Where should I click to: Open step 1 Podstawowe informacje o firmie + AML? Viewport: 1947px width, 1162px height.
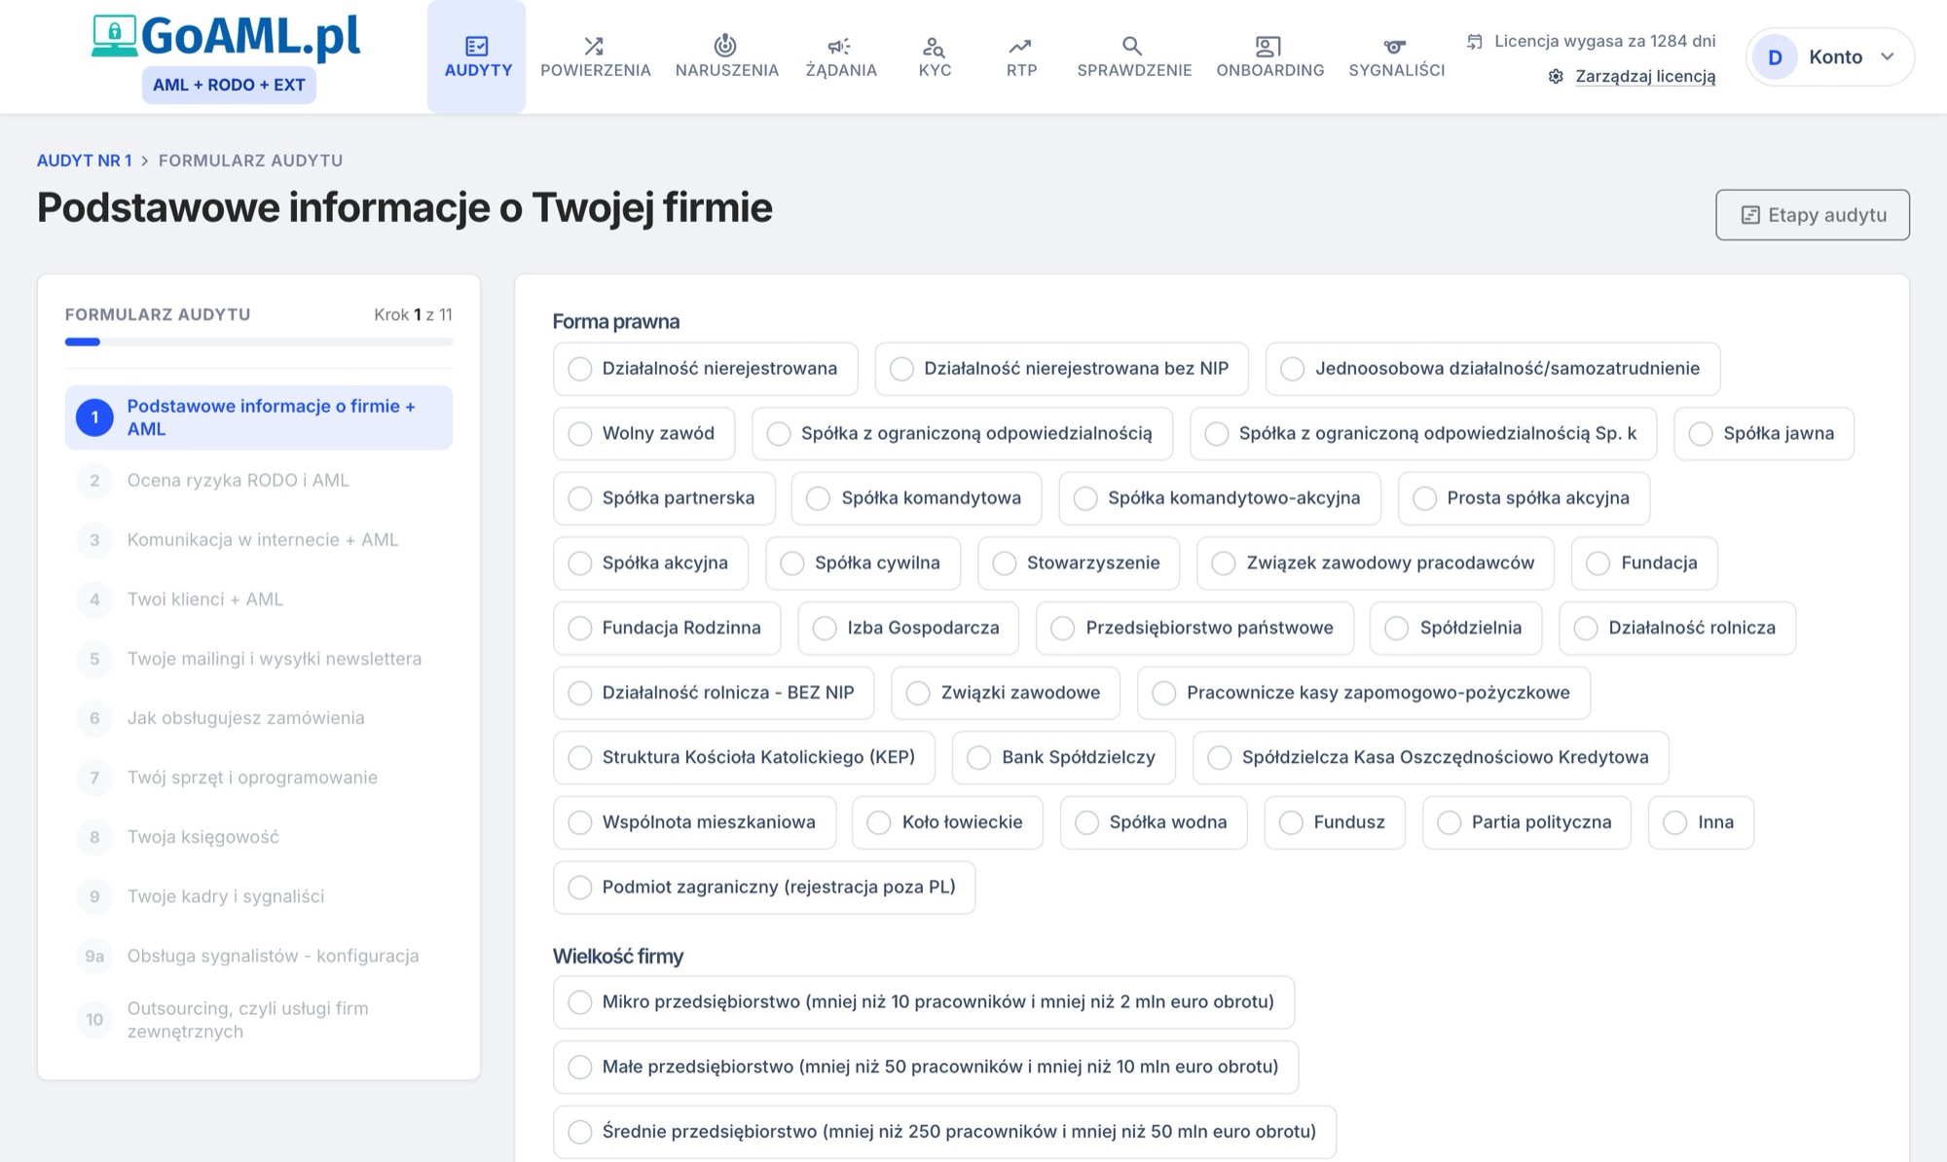pos(259,418)
